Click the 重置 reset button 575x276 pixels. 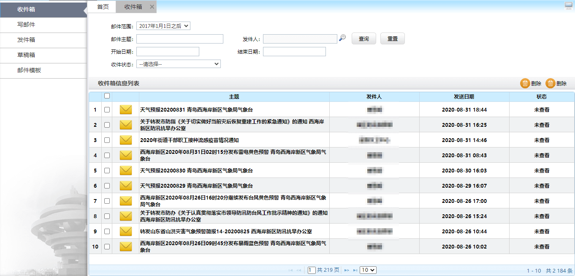point(392,39)
